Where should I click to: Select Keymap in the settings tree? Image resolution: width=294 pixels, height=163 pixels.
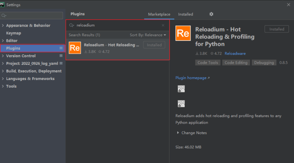point(14,33)
